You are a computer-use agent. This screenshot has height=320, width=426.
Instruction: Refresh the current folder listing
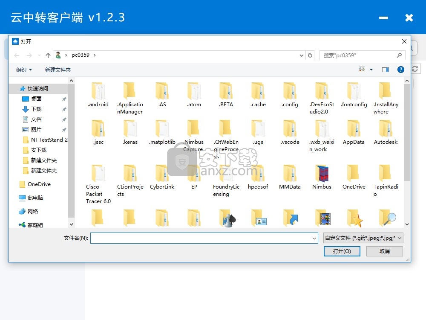(310, 55)
